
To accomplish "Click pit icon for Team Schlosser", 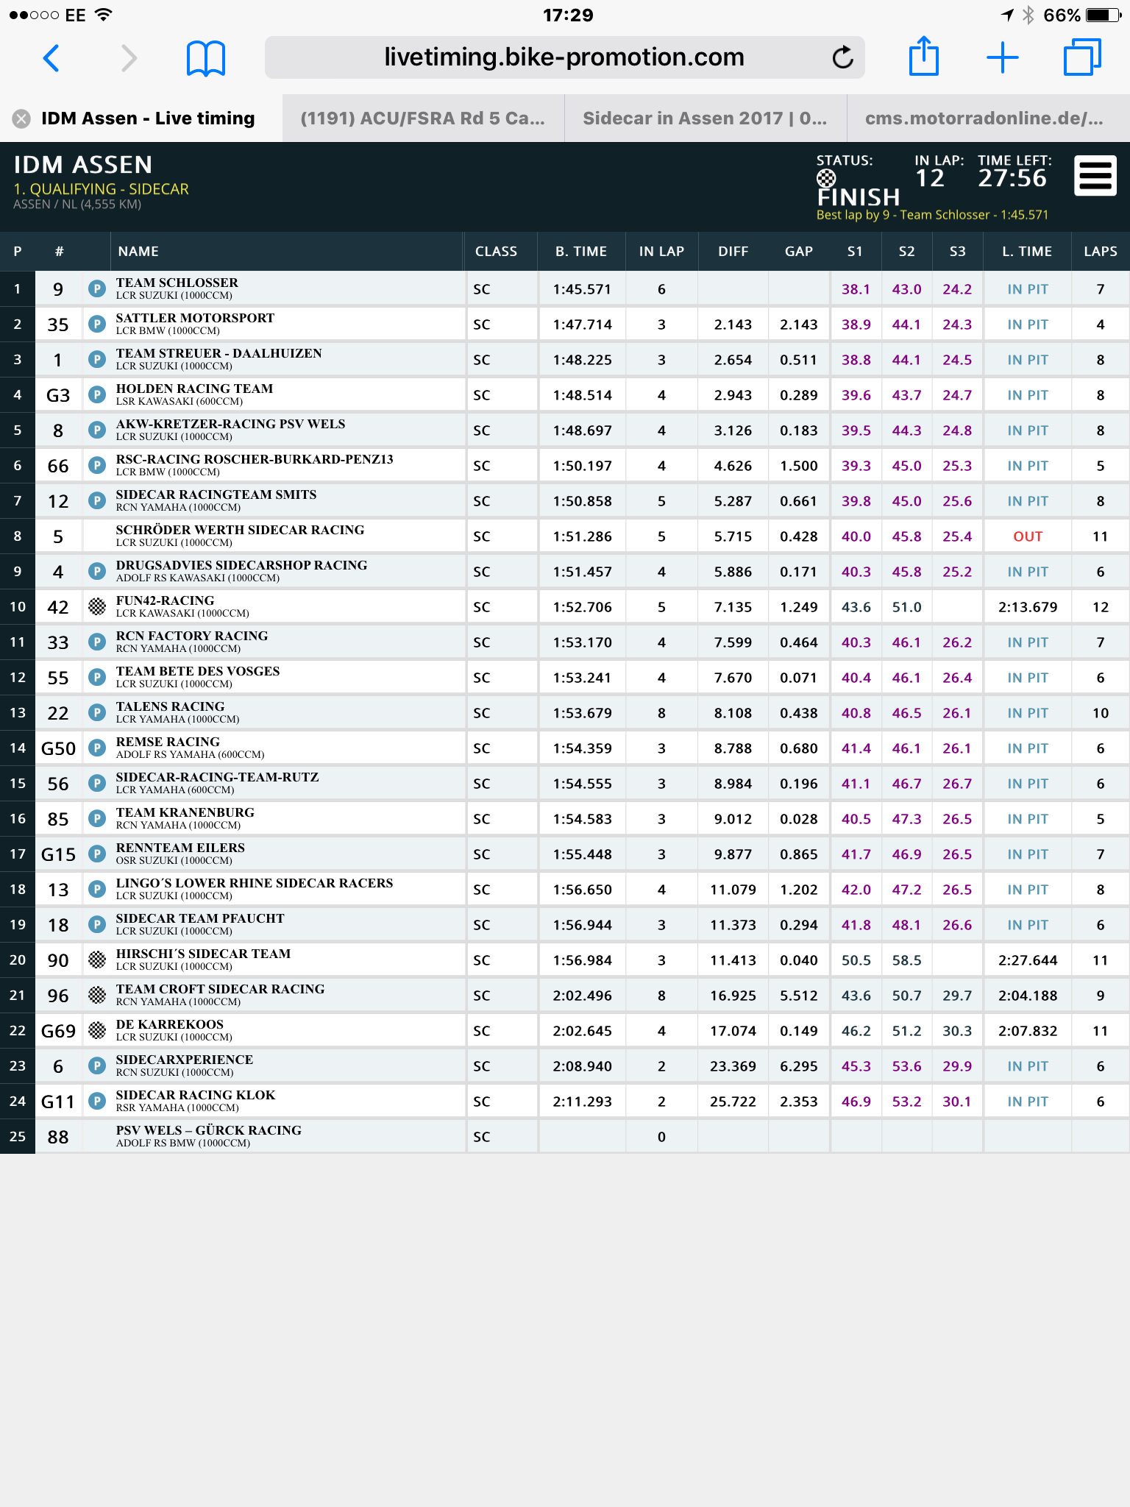I will [x=96, y=289].
